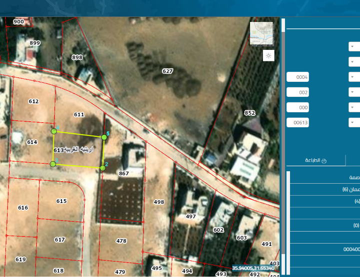Screen dimensions: 360x277
Task: Click the input field containing 0004
Action: click(x=297, y=77)
